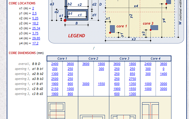
Task: Click Core 1 a3 value 2500
Action: coord(55,79)
